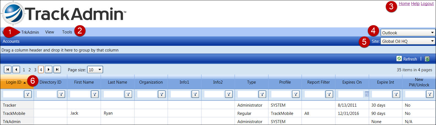Click the Logout link
Screen dimensions: 436x125
(x=427, y=4)
